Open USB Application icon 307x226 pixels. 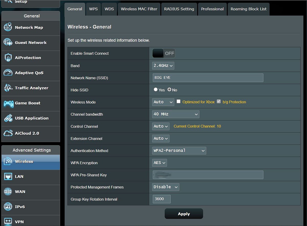pos(8,118)
